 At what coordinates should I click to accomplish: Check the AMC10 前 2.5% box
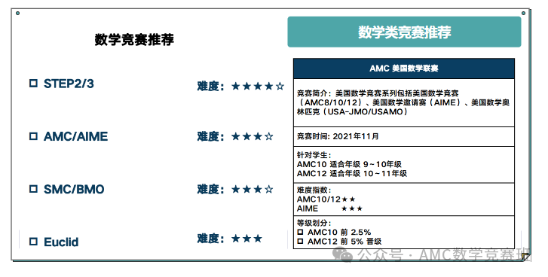[300, 232]
